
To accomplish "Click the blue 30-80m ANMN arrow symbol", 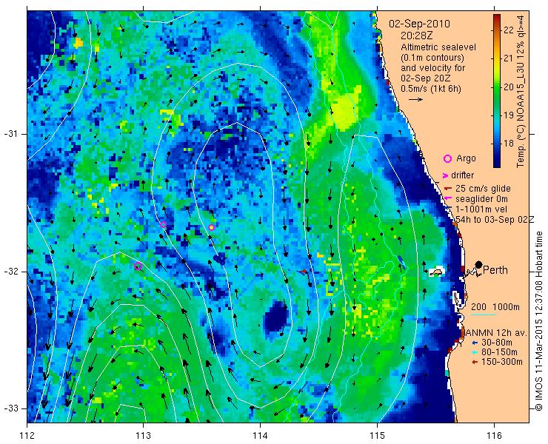I will point(475,343).
